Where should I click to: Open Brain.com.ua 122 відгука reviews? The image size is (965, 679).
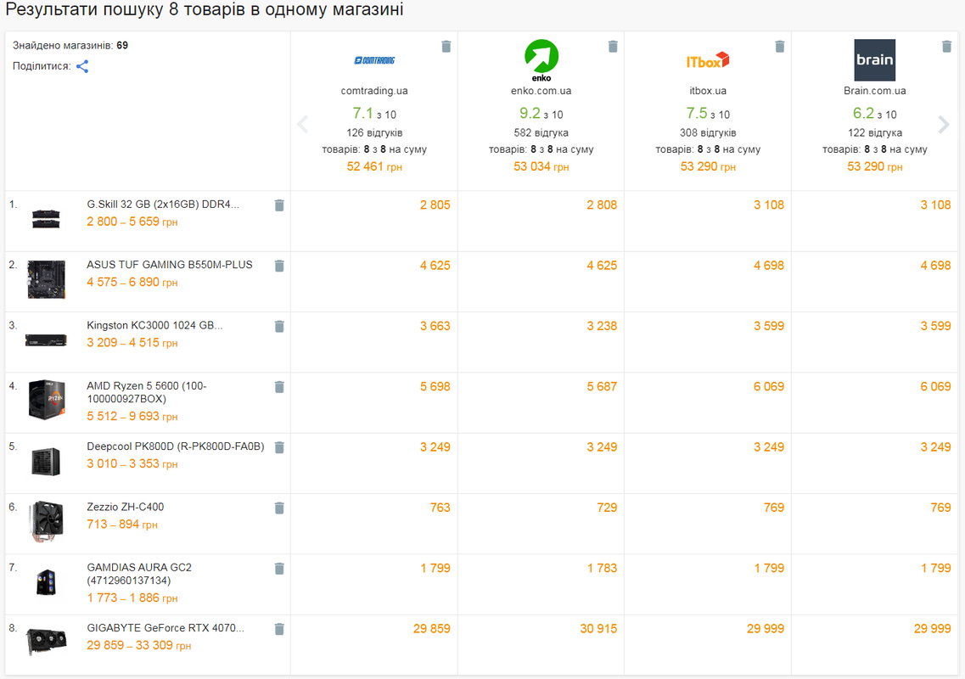(x=874, y=132)
